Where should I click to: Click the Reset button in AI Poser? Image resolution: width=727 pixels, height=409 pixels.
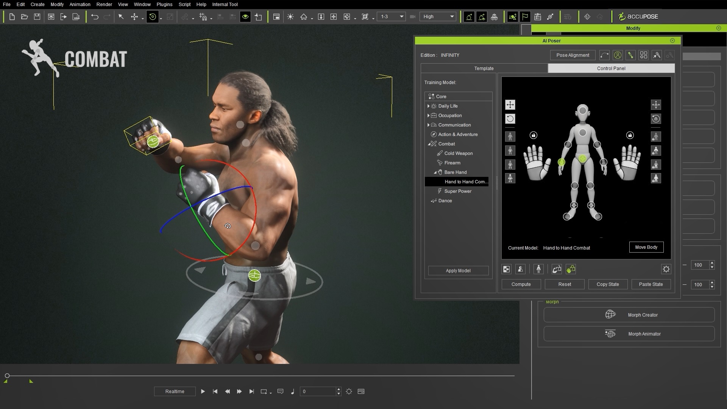click(x=565, y=284)
